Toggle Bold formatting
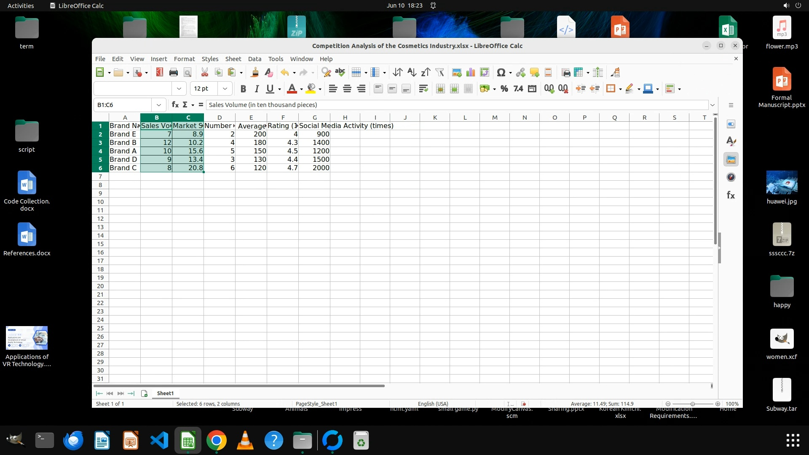 (x=243, y=88)
